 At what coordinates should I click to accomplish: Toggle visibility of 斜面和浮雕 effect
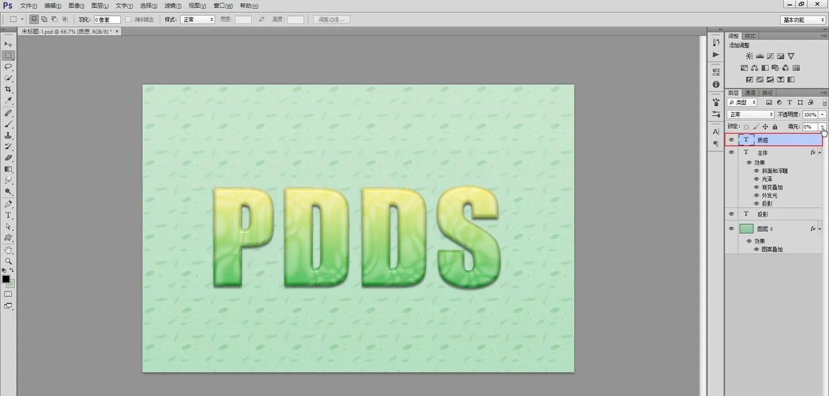point(756,171)
